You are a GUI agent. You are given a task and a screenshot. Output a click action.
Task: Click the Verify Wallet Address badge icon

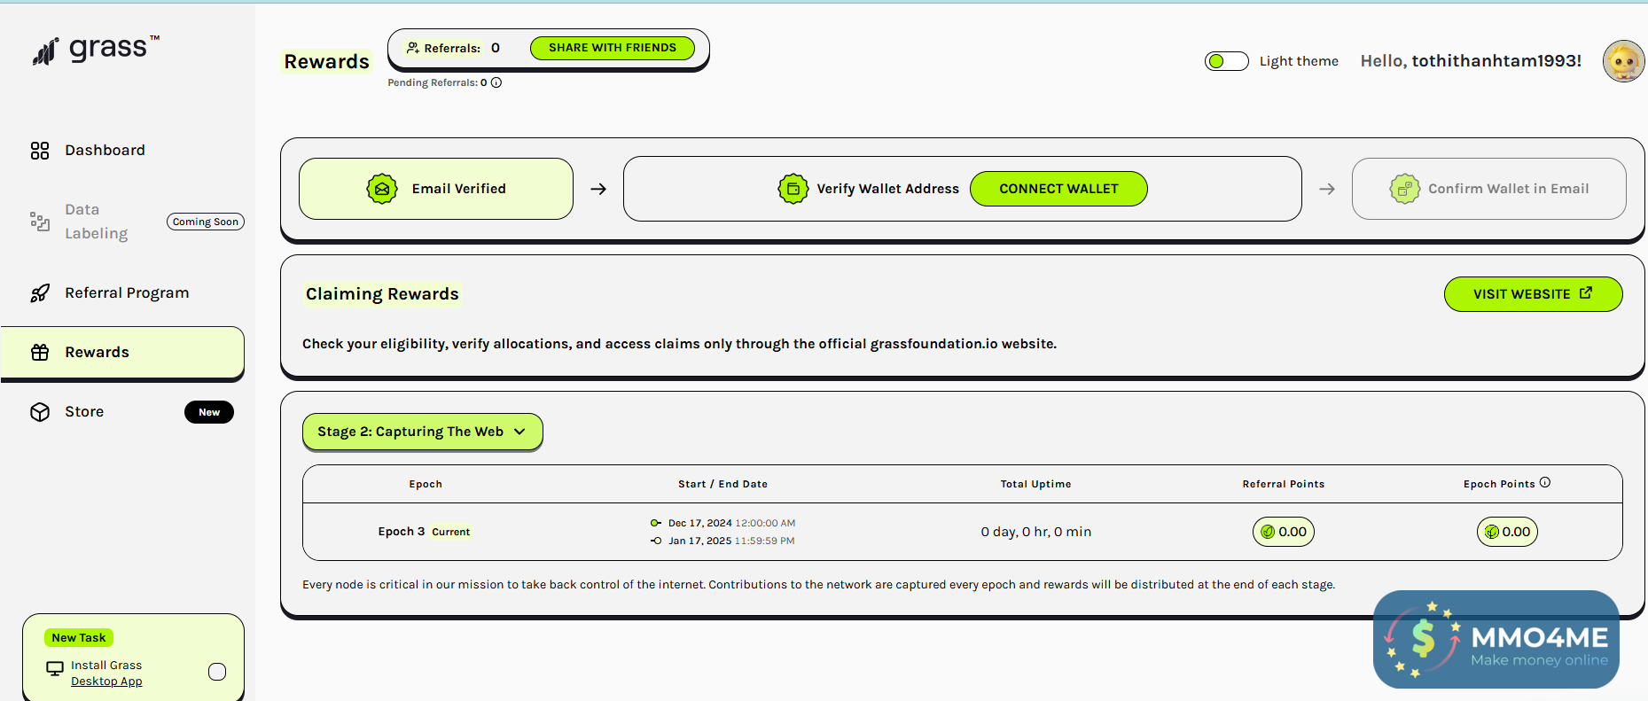coord(793,189)
